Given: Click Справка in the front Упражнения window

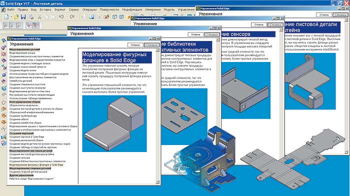Looking at the screenshot, I should coord(151,45).
